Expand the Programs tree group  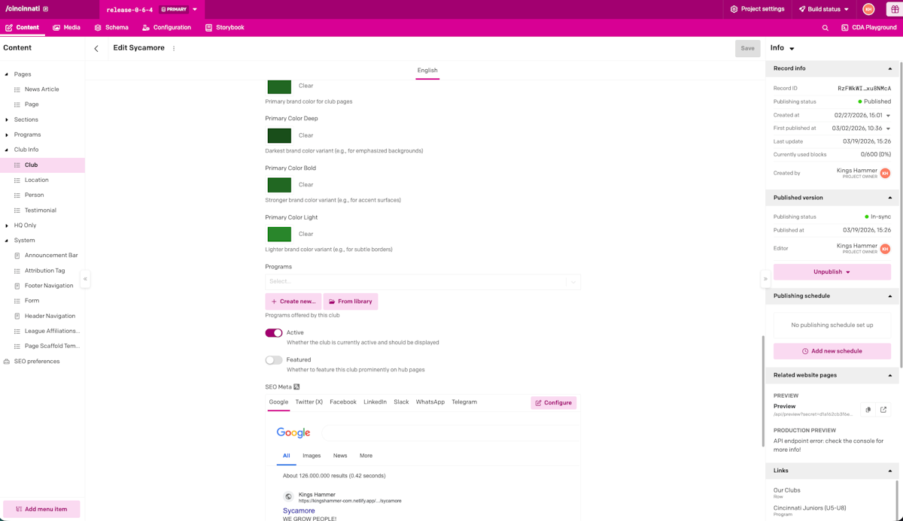7,135
